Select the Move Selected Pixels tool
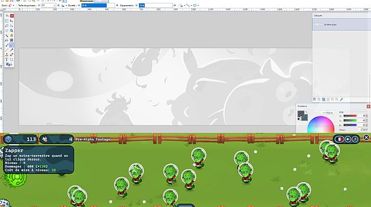Screen dimensions: 371x207 pyautogui.click(x=11, y=21)
